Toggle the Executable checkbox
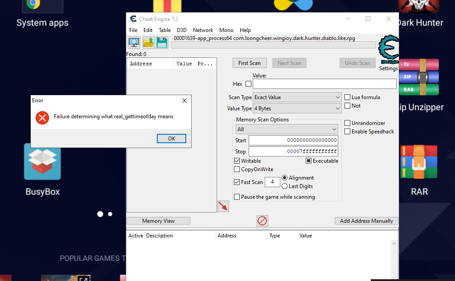455x281 pixels. click(308, 161)
